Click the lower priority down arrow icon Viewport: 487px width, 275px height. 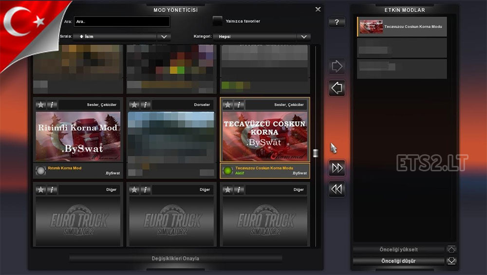click(x=451, y=261)
